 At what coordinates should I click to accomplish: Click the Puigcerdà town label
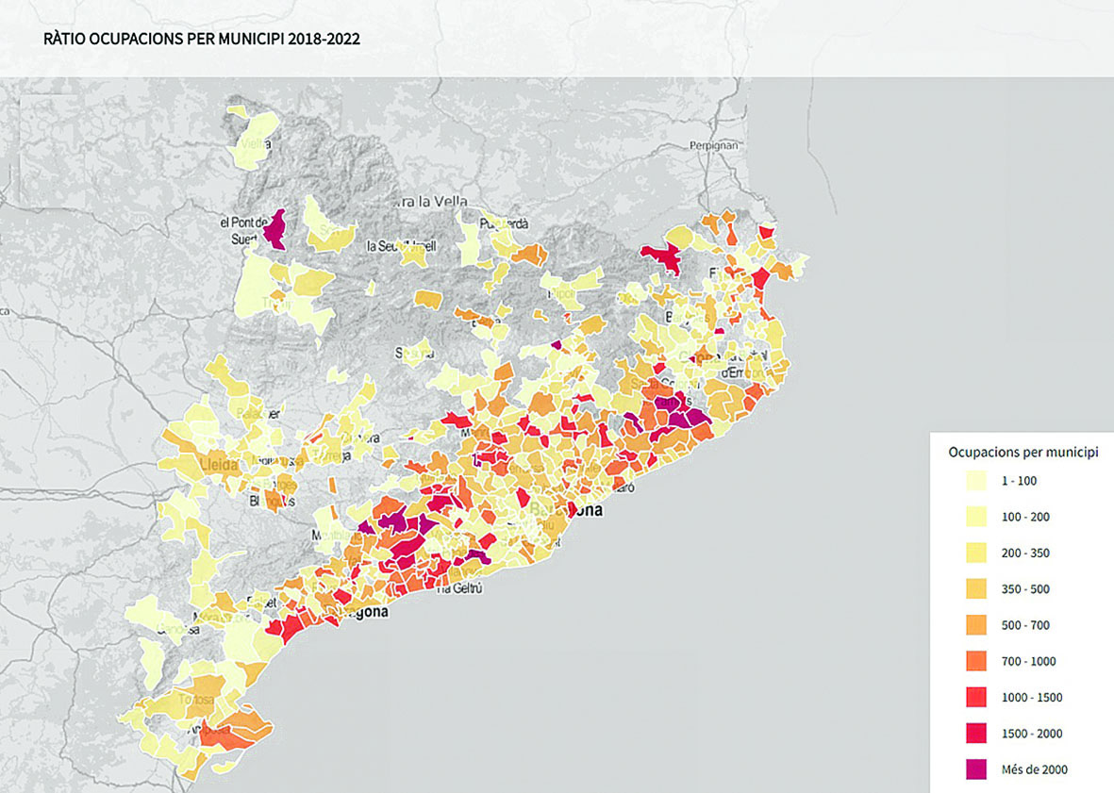(x=505, y=224)
